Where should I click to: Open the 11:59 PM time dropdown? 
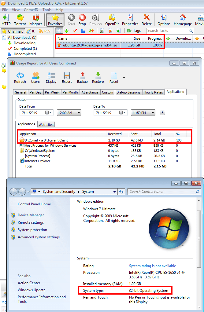[x=143, y=113]
